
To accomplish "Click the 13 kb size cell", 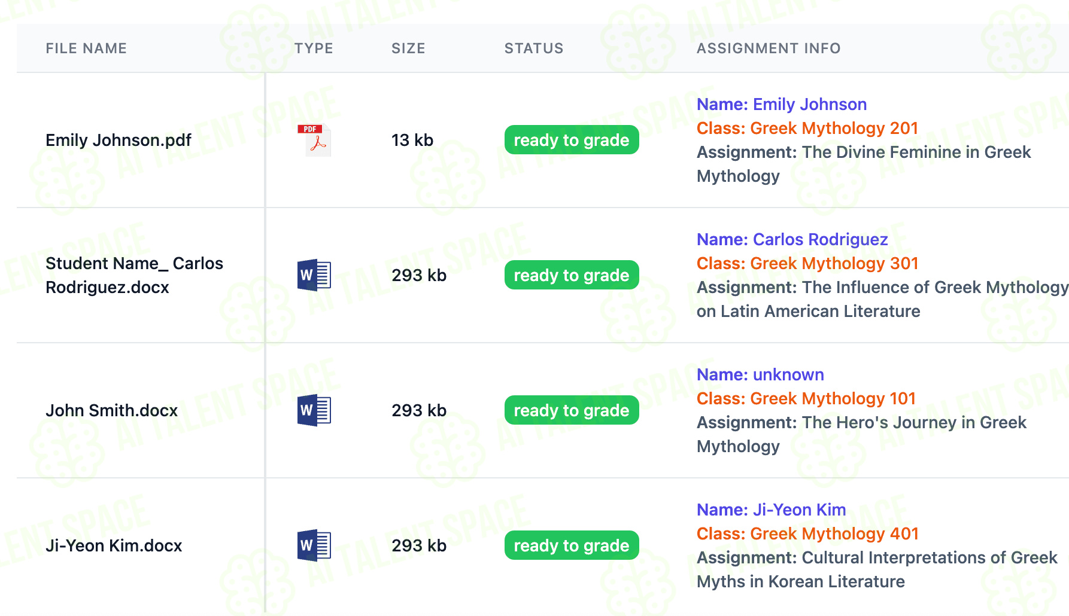I will tap(412, 140).
